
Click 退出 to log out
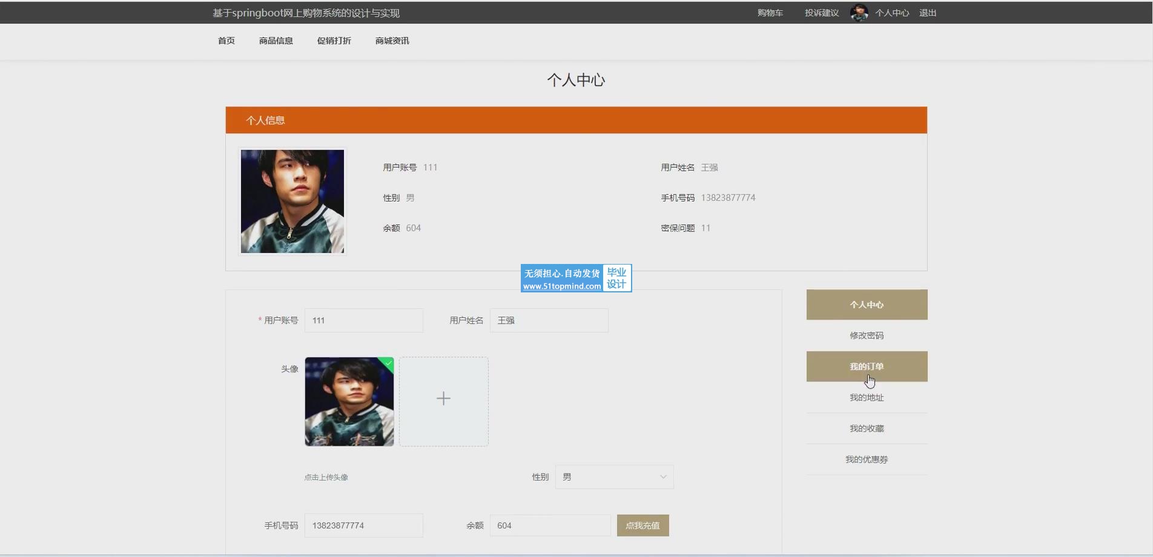click(928, 13)
